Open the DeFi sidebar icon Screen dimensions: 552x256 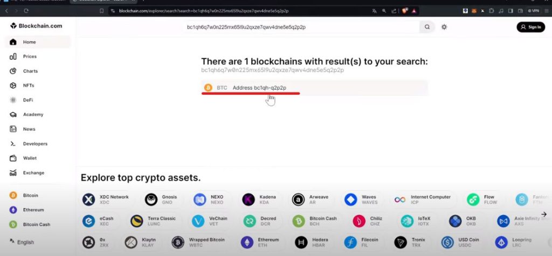click(13, 100)
